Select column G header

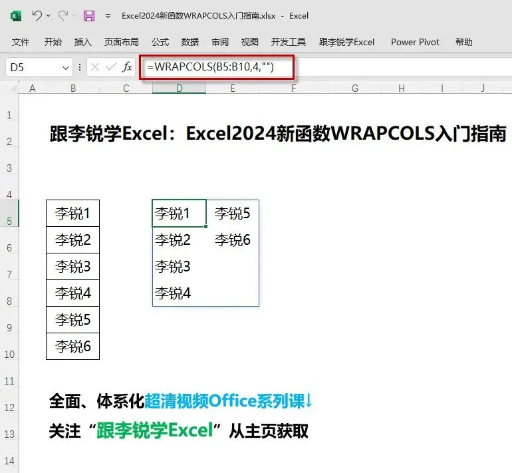click(355, 88)
